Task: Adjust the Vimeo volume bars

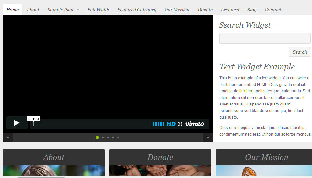Action: click(158, 124)
